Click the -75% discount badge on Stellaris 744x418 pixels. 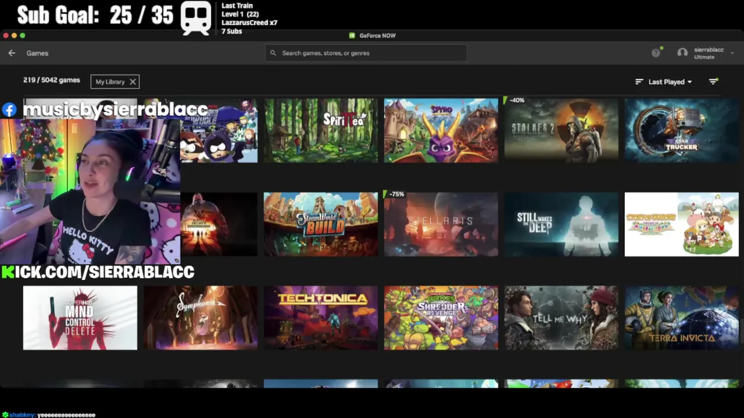tap(395, 194)
